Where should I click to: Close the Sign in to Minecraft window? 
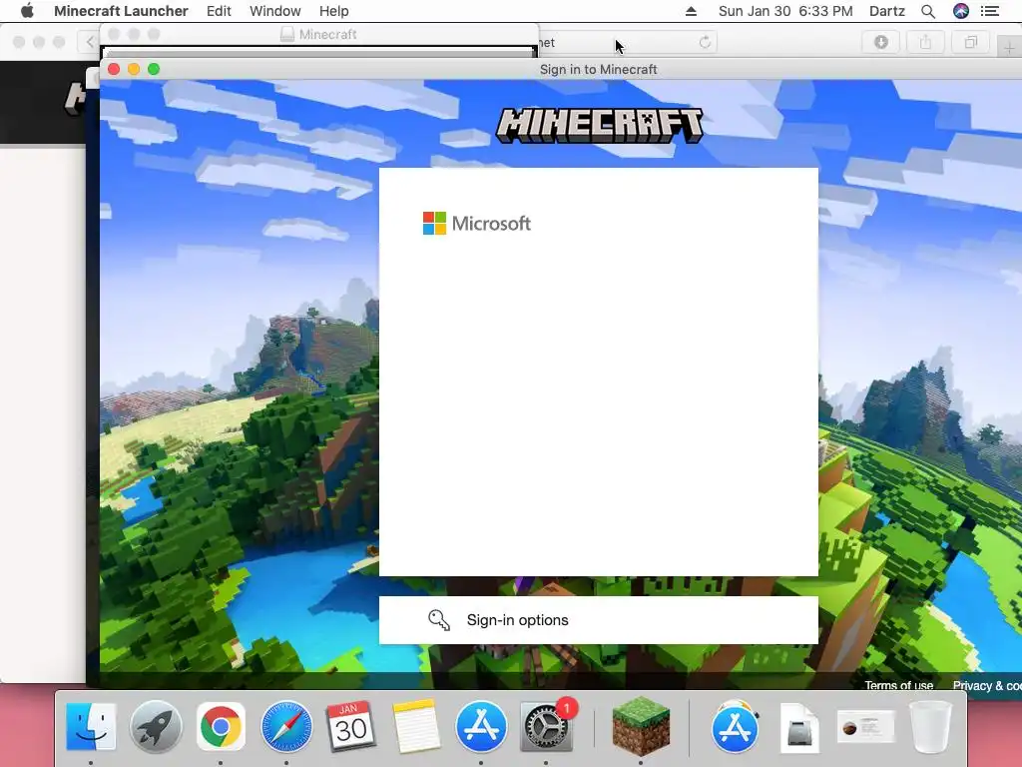114,69
